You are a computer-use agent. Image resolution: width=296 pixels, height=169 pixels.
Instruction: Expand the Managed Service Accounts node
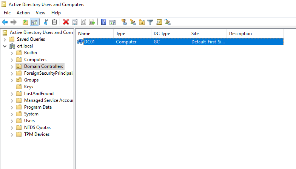tap(12, 100)
